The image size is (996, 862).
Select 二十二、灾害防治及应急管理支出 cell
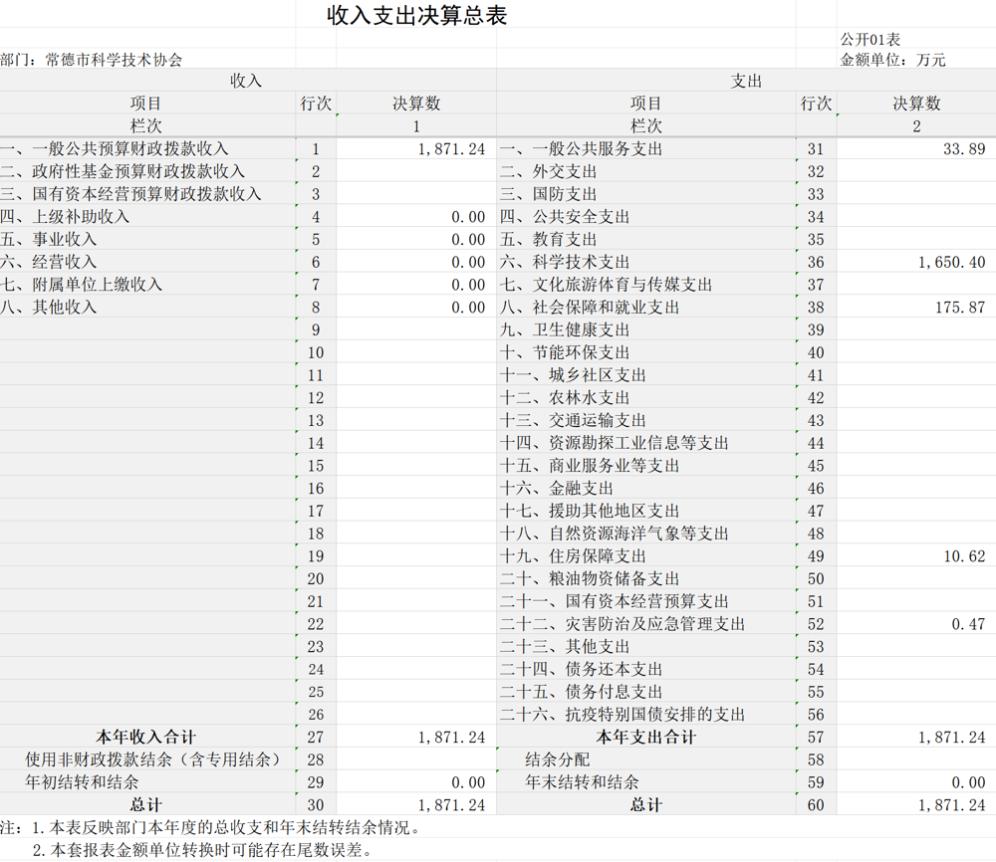[x=646, y=624]
